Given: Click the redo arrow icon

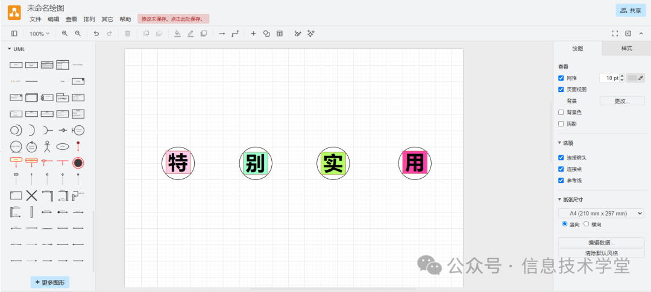Looking at the screenshot, I should coord(110,34).
